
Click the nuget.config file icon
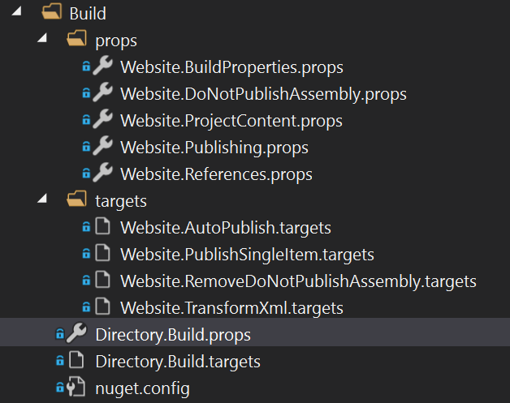coord(76,388)
